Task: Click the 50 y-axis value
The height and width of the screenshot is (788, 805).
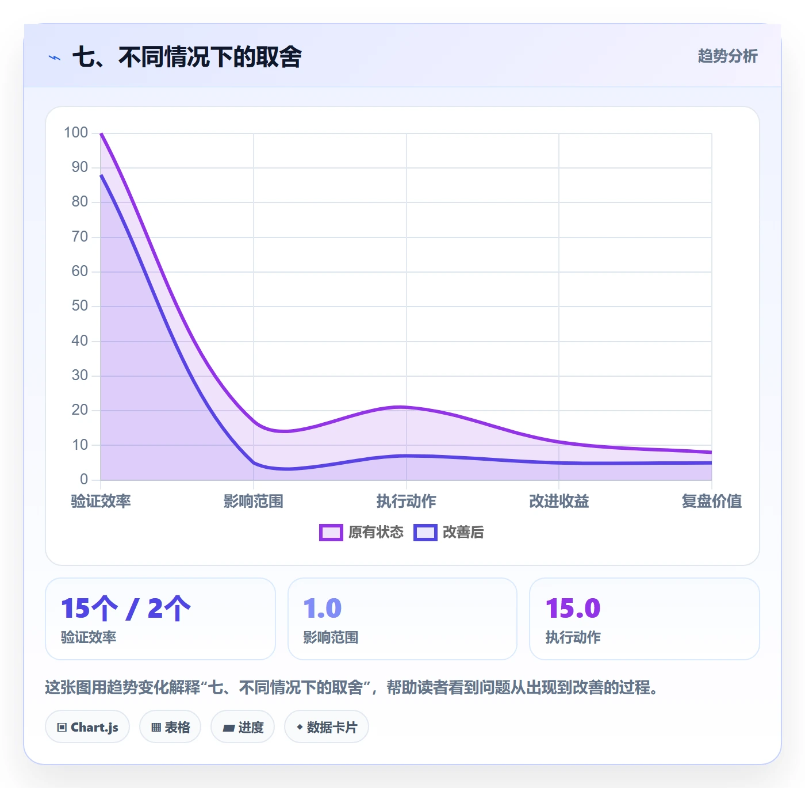Action: pos(80,306)
